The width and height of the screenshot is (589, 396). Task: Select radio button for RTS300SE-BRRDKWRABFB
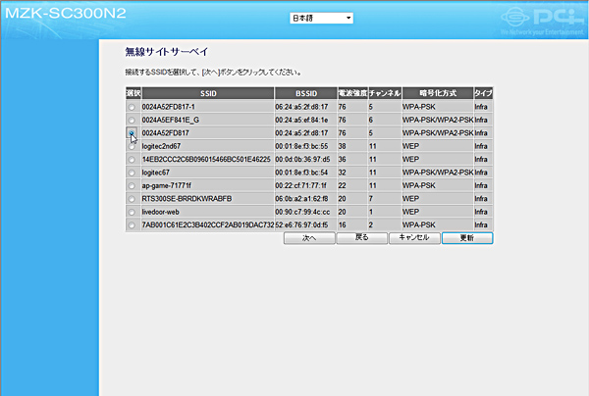(x=132, y=198)
